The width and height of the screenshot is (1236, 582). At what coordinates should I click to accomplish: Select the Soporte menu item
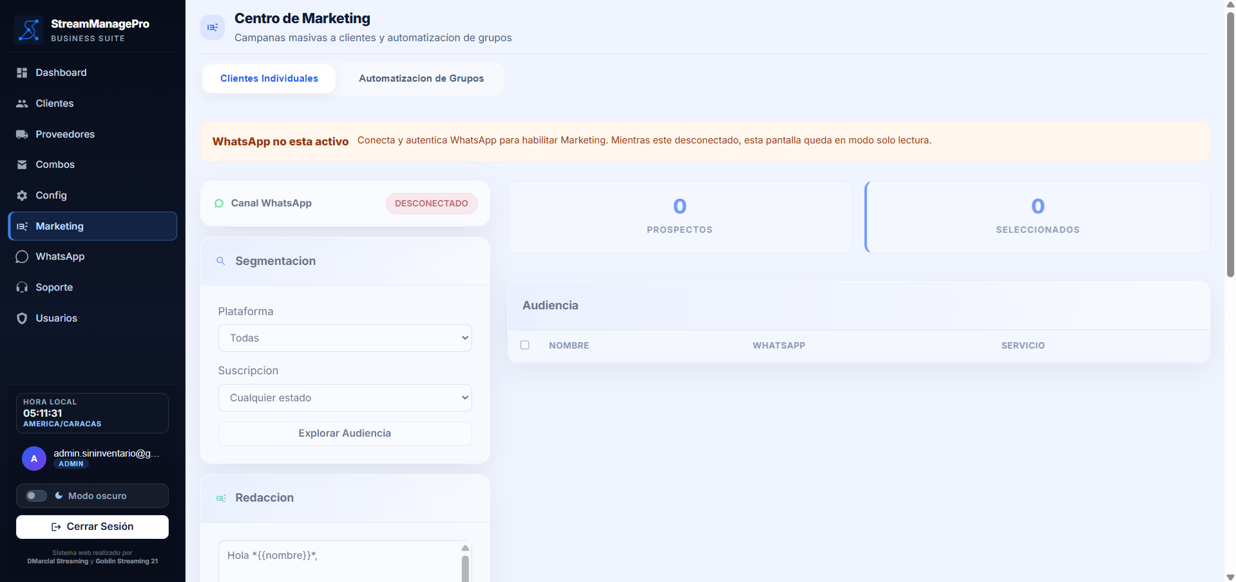point(93,287)
